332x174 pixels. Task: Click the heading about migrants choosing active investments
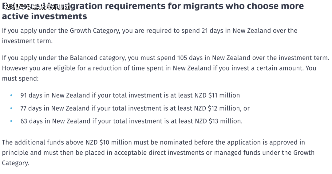[153, 11]
